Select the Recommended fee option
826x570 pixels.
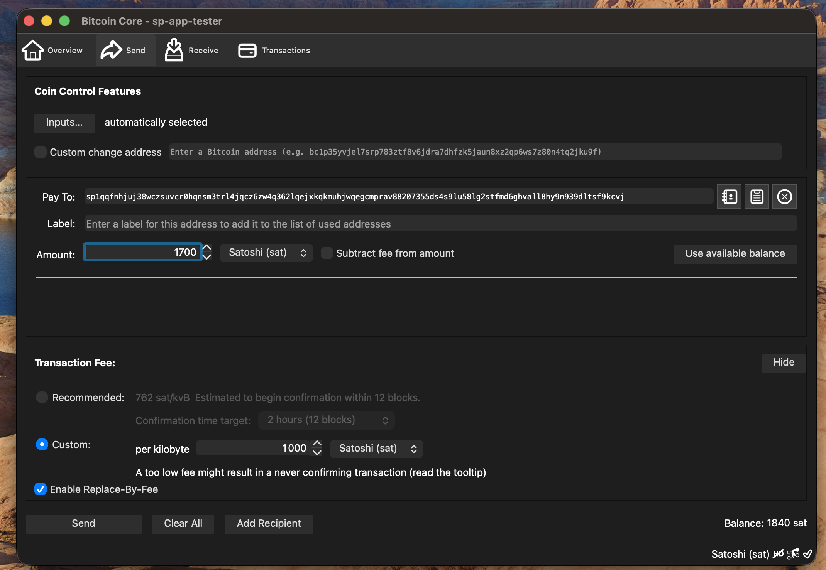[42, 397]
